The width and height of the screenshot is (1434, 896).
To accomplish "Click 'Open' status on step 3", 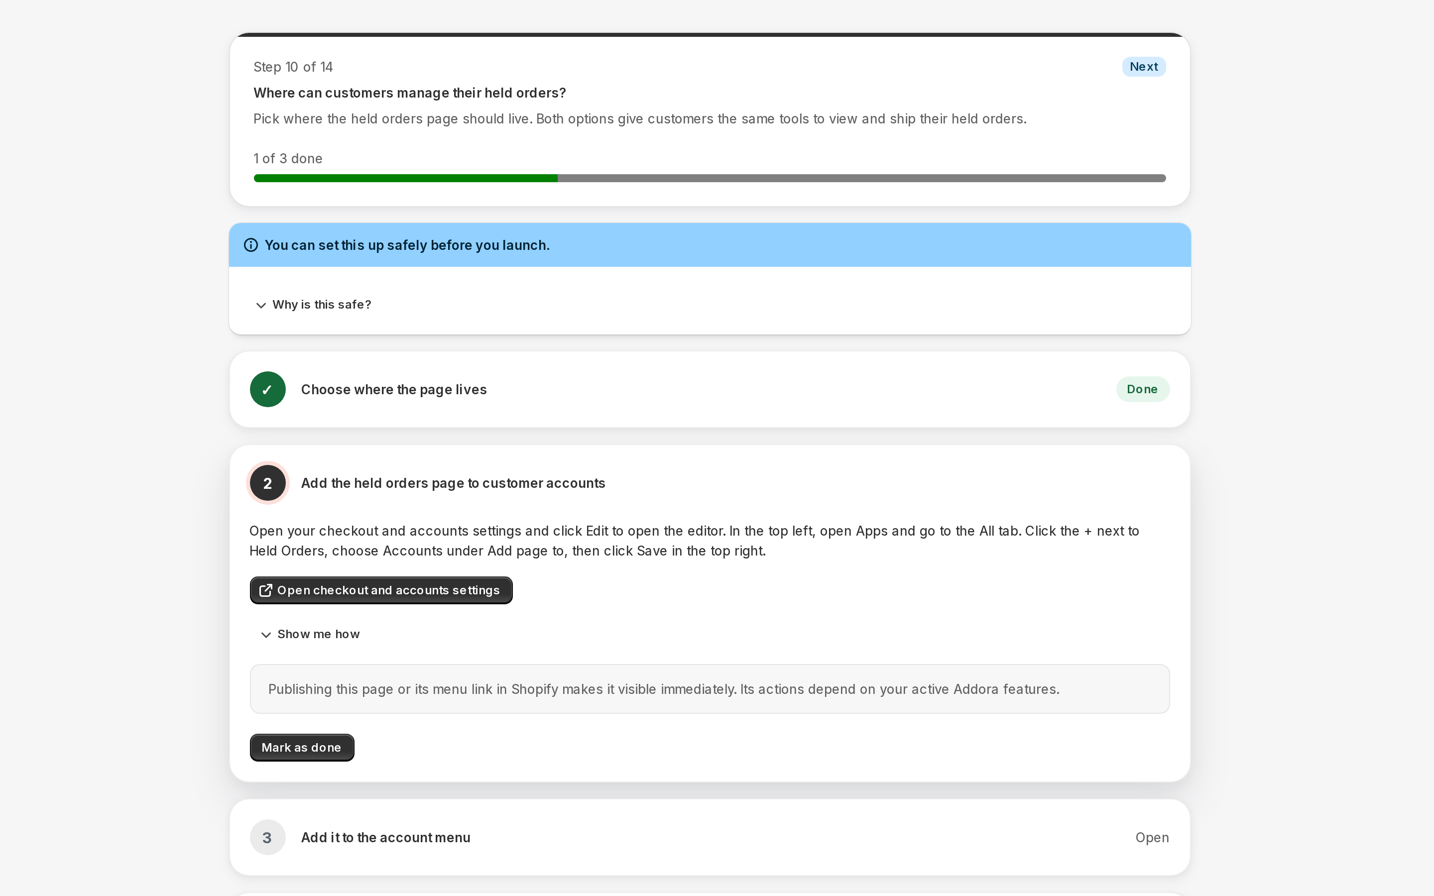I will tap(1151, 837).
